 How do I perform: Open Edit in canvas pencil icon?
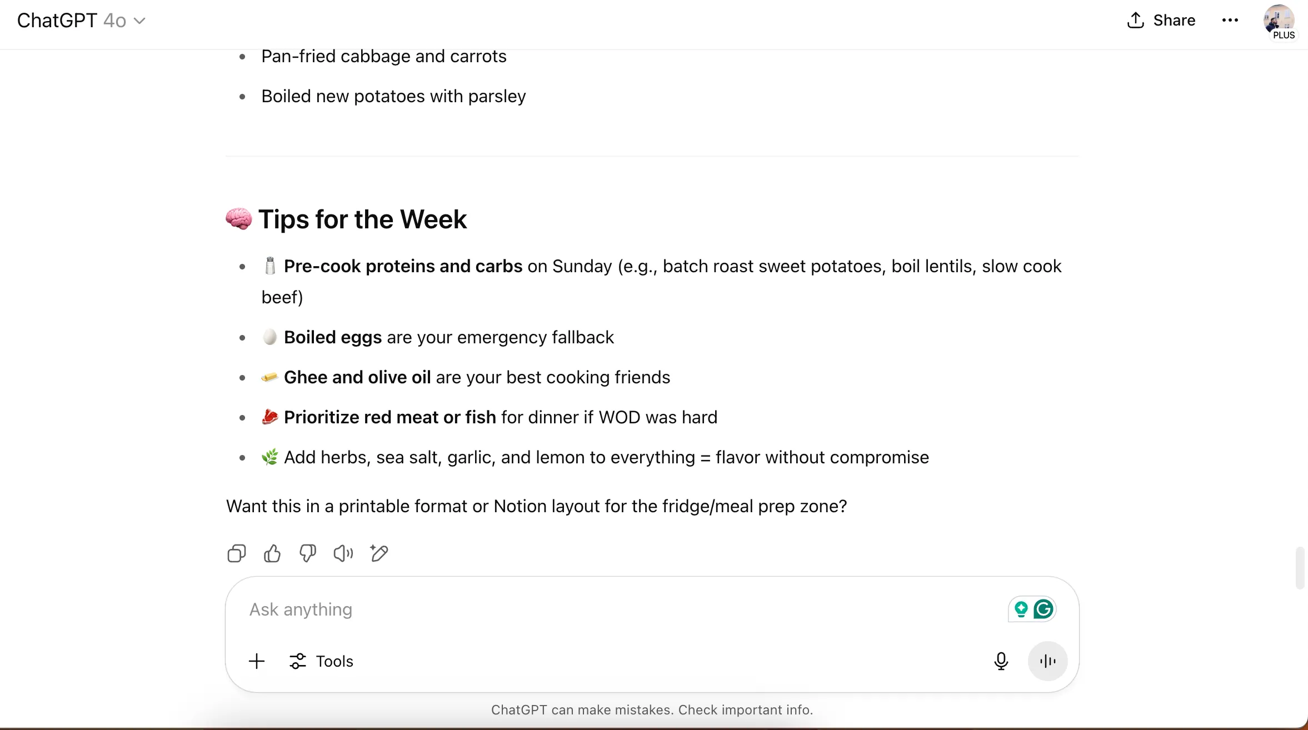379,553
